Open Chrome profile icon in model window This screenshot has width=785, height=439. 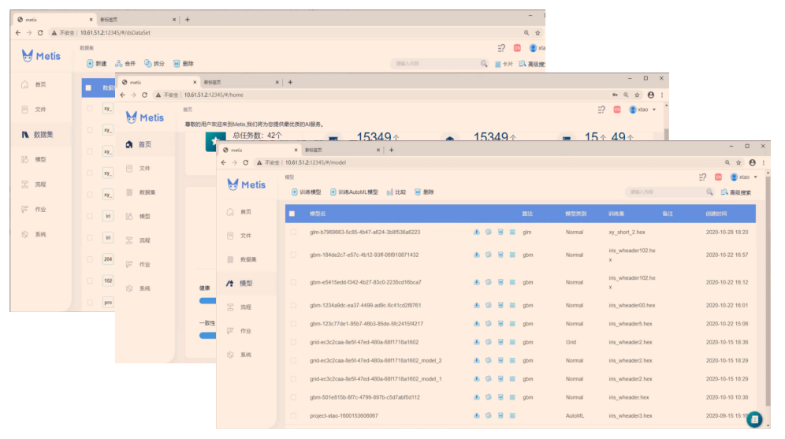coord(752,162)
